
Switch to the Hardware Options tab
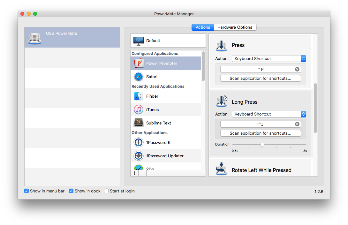tap(235, 27)
